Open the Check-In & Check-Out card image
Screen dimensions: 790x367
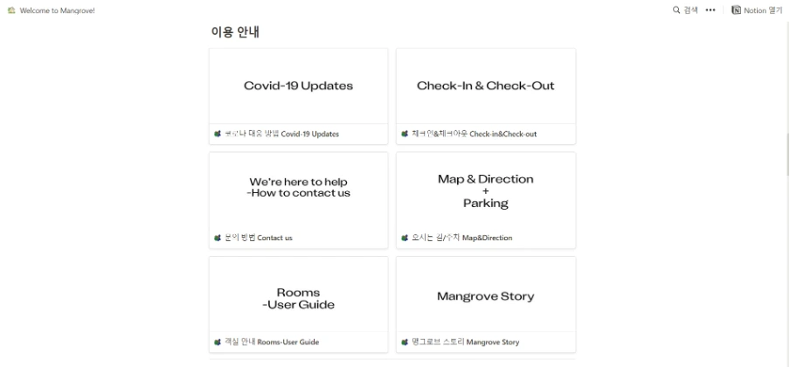[x=486, y=87]
